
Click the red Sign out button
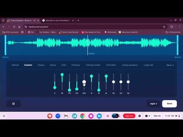point(129,116)
